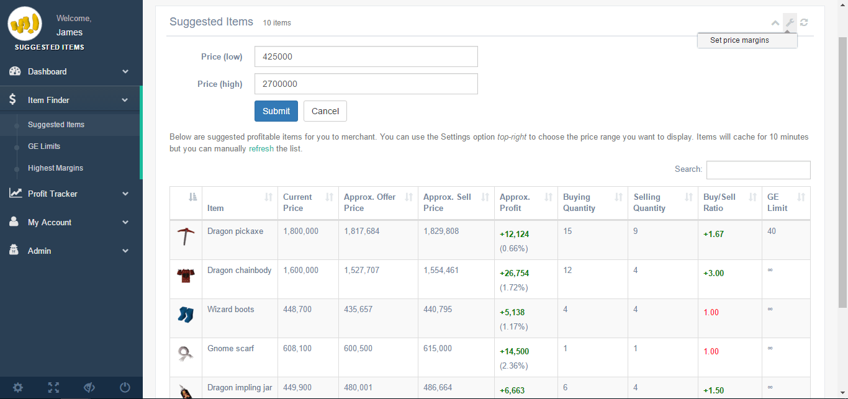Sort table by Current Price column

coord(307,203)
